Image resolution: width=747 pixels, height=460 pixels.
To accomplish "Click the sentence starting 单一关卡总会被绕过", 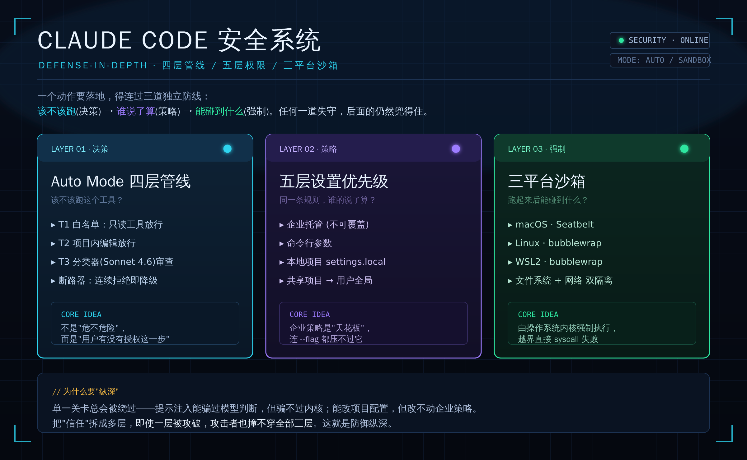I will (x=265, y=408).
